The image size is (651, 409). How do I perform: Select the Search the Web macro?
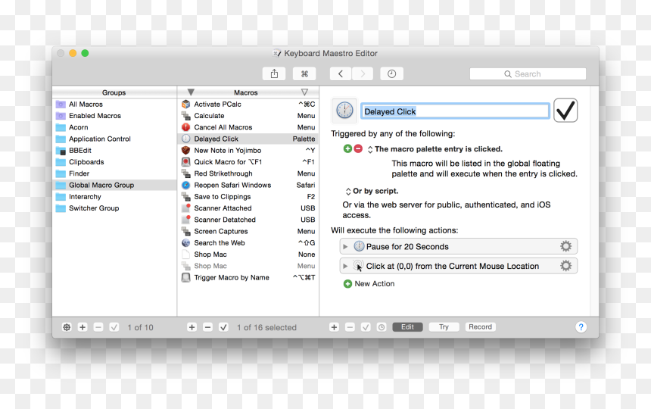(x=248, y=243)
